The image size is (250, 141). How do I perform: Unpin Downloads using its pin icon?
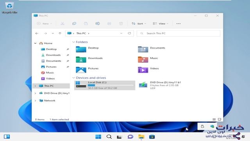pos(68,55)
